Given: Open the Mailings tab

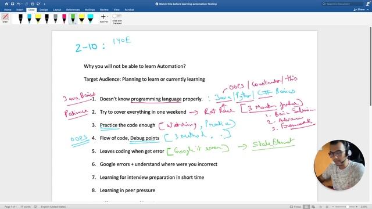Looking at the screenshot, I should coord(90,10).
